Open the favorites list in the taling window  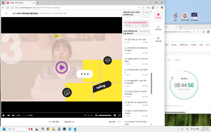point(148,8)
